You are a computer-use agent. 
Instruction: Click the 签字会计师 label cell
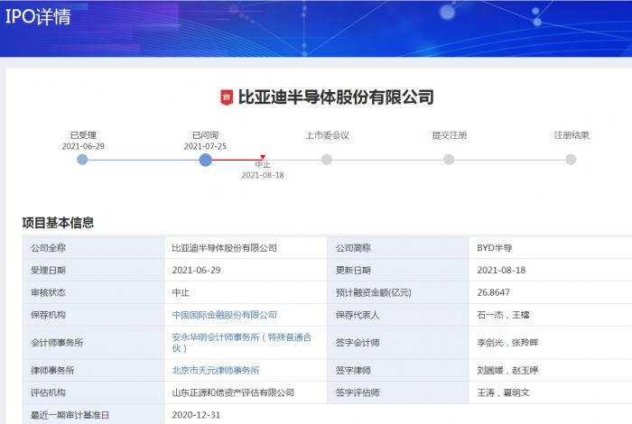click(x=398, y=343)
